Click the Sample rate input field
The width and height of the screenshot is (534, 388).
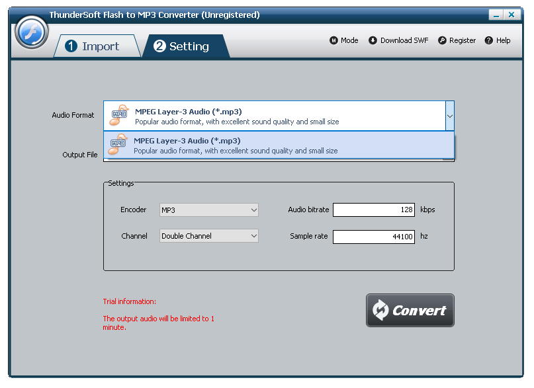(374, 237)
